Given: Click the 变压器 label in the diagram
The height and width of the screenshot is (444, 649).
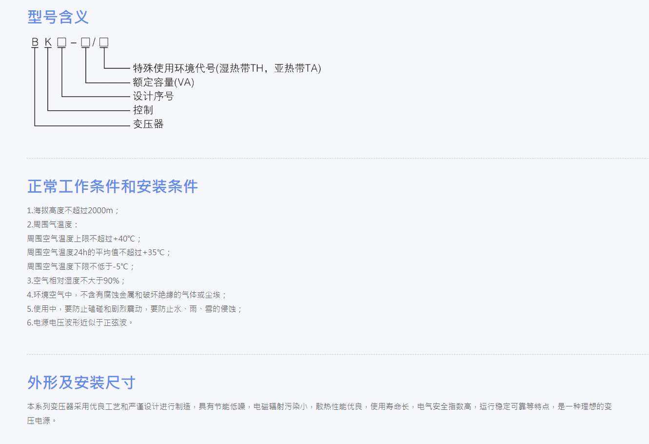Looking at the screenshot, I should pyautogui.click(x=148, y=124).
